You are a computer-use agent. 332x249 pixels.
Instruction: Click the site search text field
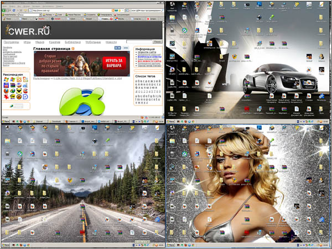coord(139,42)
